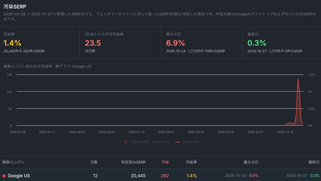Click the 282 汚染 cell in the table
Screen dimensions: 321x181
165,176
